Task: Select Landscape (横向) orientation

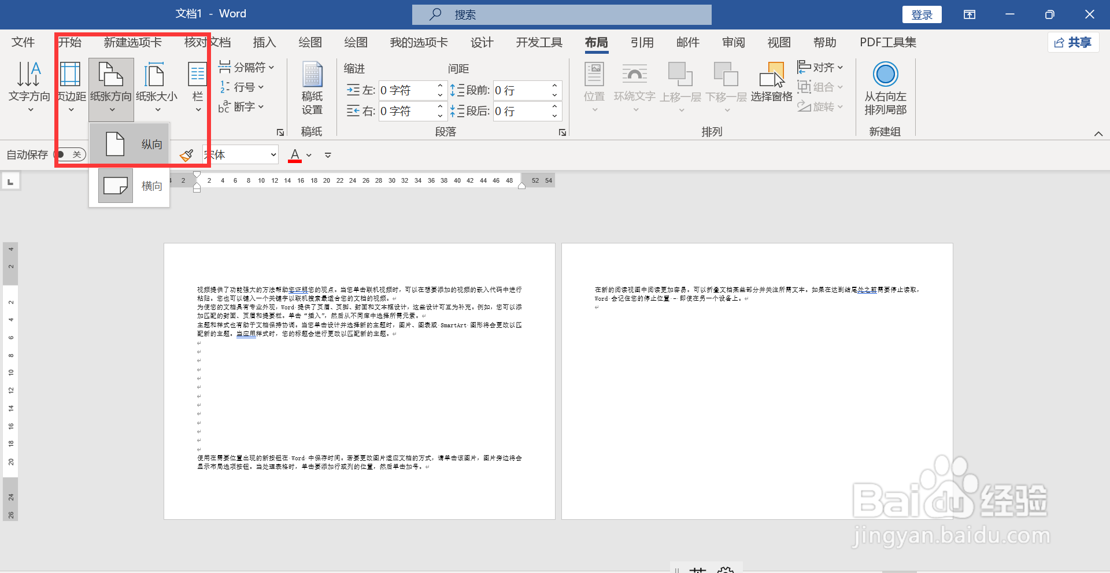Action: [x=129, y=186]
